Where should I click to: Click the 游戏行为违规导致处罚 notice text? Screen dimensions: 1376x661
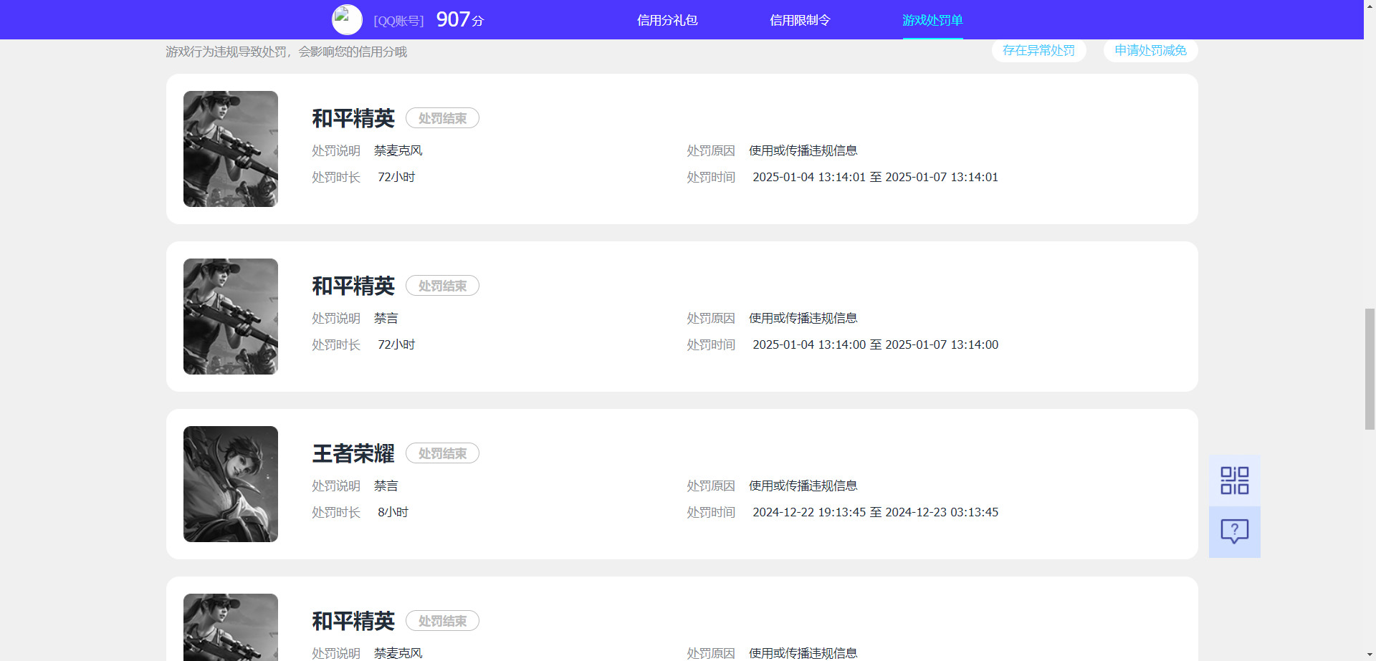coord(286,52)
